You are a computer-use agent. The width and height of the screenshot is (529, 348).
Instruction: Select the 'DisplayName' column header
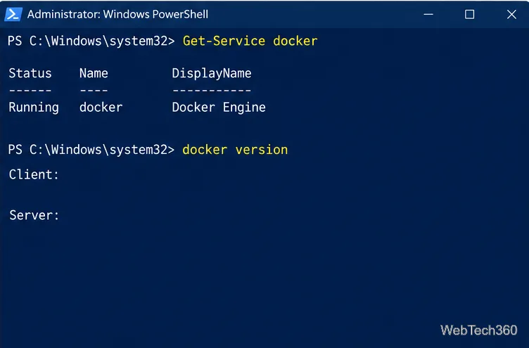[x=212, y=73]
